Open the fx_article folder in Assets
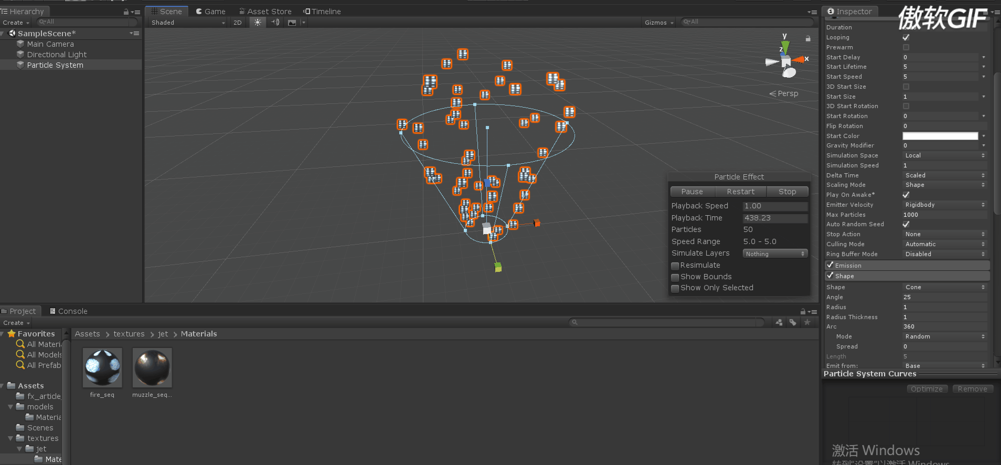Viewport: 1001px width, 465px height. click(x=44, y=396)
